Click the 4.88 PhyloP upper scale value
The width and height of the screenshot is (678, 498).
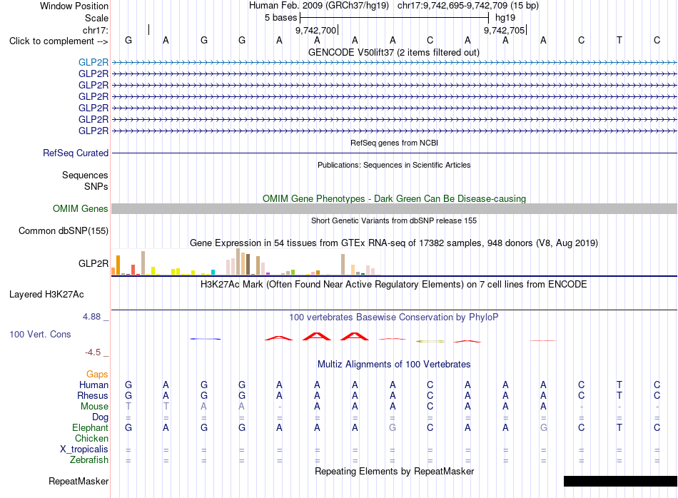[91, 317]
